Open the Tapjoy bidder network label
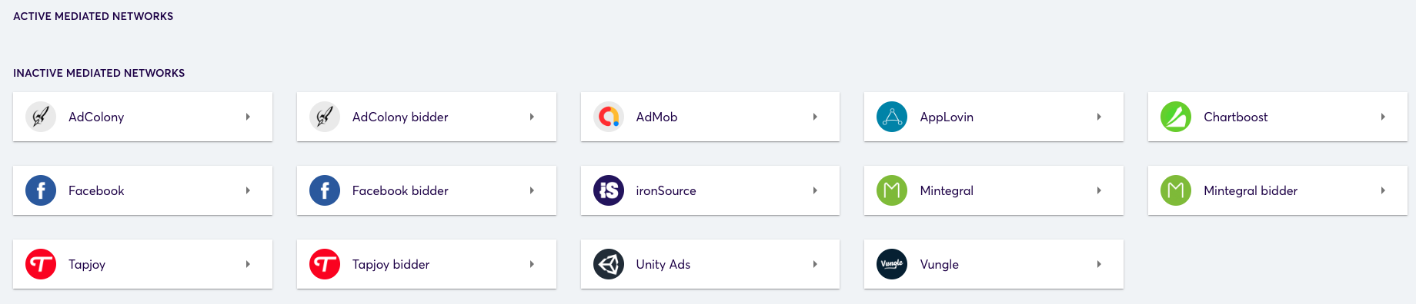1416x304 pixels. (391, 264)
